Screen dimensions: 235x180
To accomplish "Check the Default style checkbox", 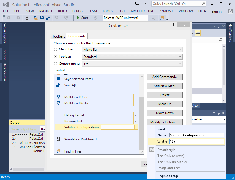I will pyautogui.click(x=151, y=150).
